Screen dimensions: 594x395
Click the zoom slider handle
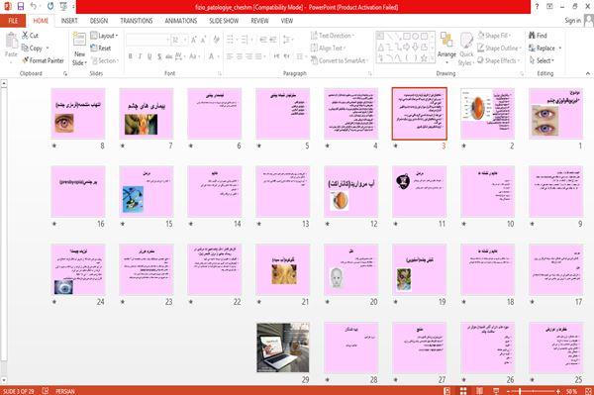coord(520,391)
